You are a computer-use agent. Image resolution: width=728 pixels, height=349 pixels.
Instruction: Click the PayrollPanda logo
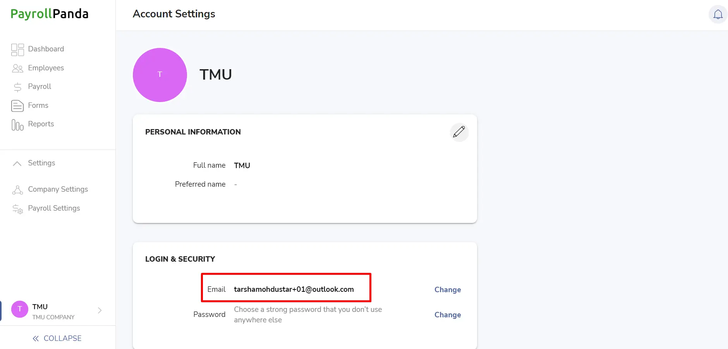pyautogui.click(x=50, y=14)
